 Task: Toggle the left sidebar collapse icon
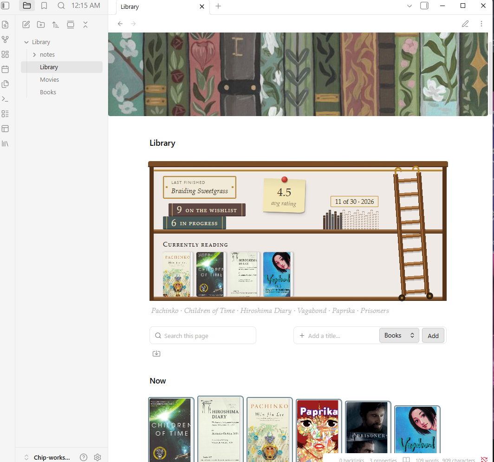pyautogui.click(x=6, y=6)
